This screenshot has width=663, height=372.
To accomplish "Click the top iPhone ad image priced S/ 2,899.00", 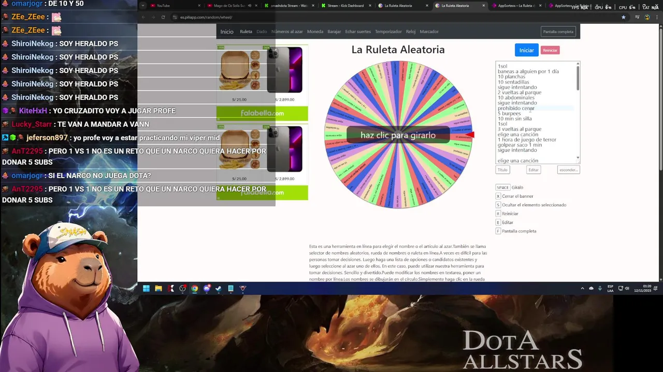I will tap(285, 70).
